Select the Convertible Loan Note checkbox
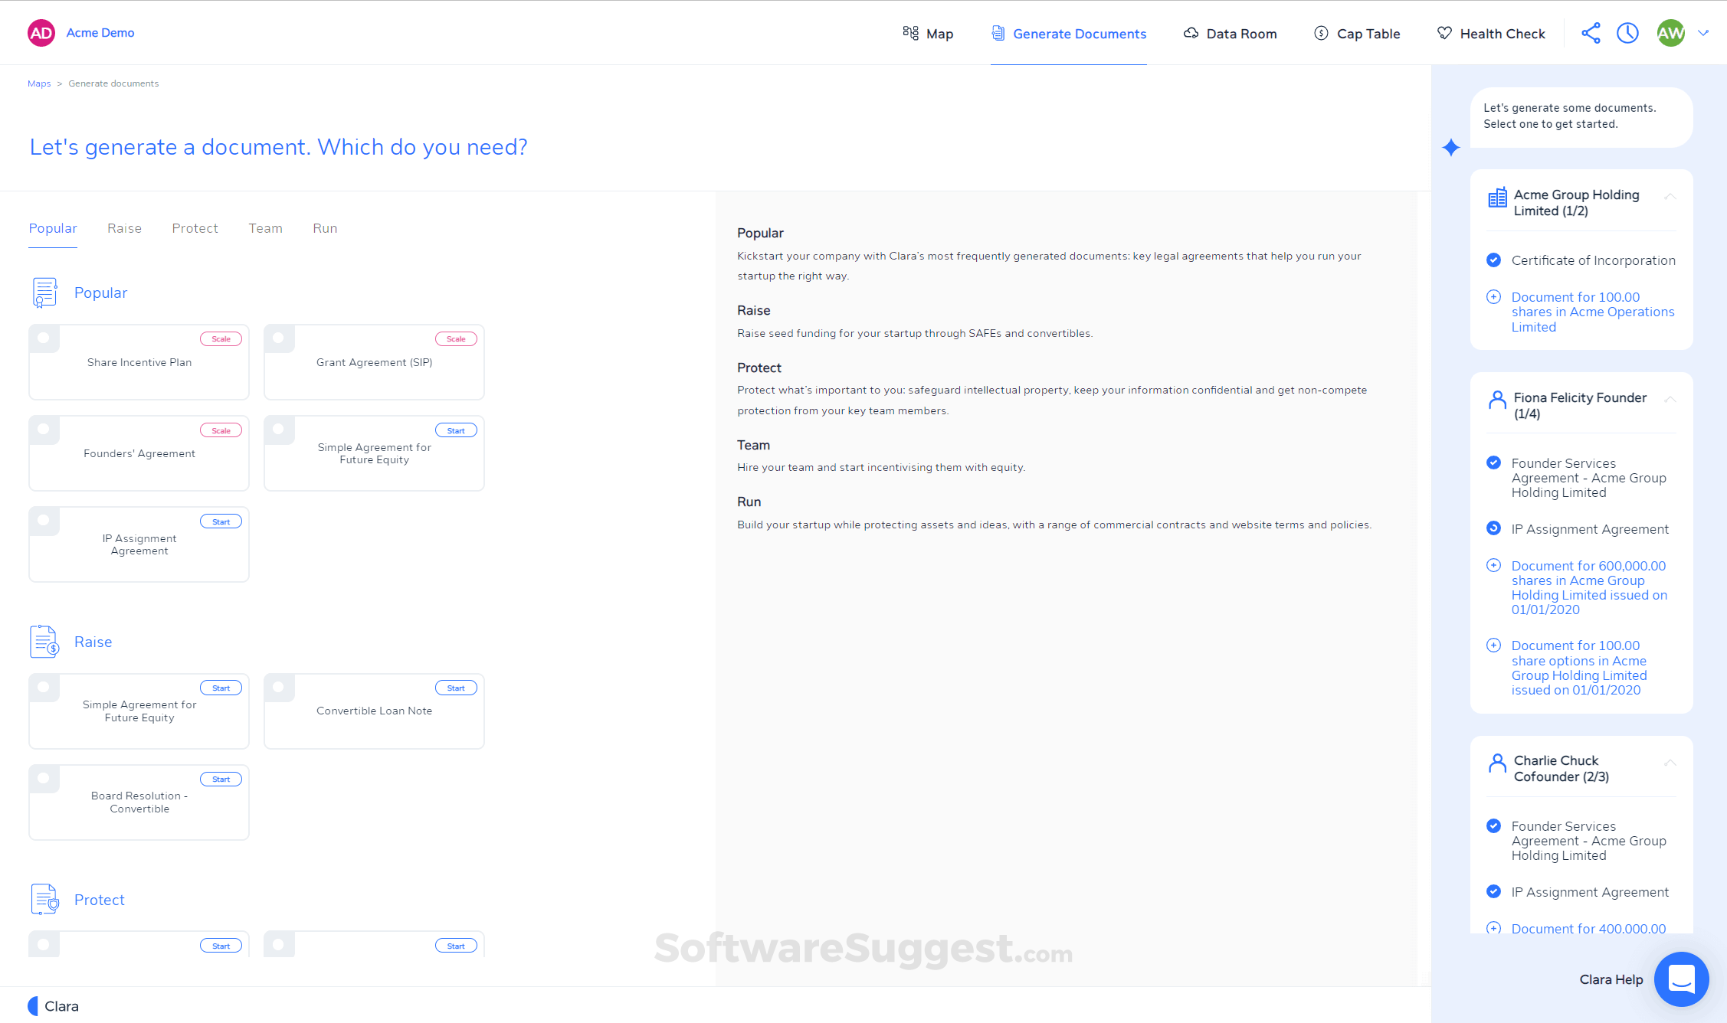This screenshot has height=1023, width=1727. (x=279, y=687)
